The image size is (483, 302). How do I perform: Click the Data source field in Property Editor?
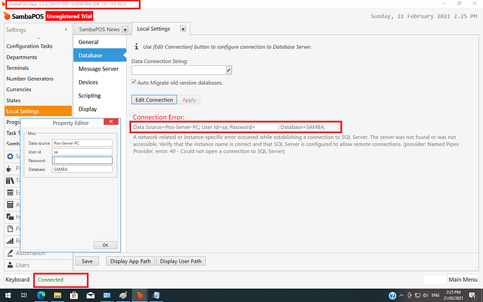pos(82,143)
